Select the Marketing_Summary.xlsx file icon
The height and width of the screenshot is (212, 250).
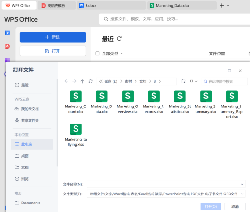[206, 96]
